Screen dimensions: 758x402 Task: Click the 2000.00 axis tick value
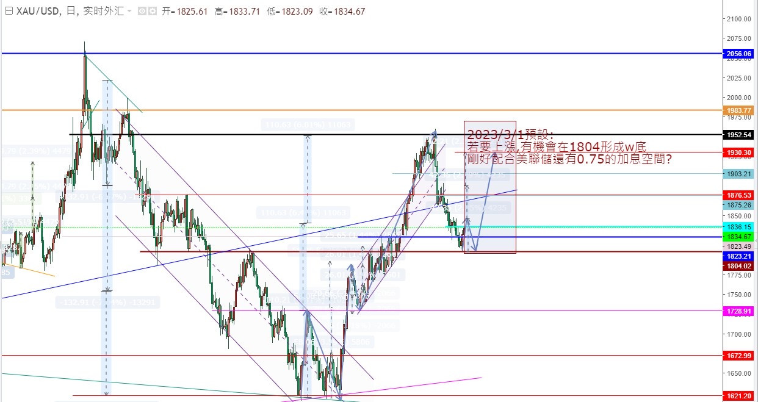[739, 98]
